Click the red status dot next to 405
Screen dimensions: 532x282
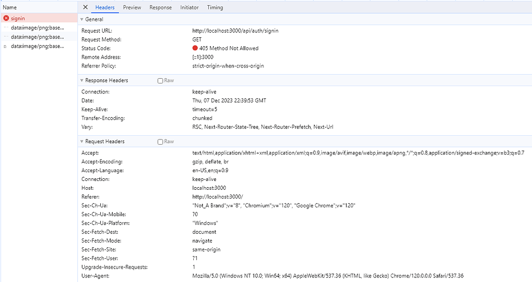(195, 48)
